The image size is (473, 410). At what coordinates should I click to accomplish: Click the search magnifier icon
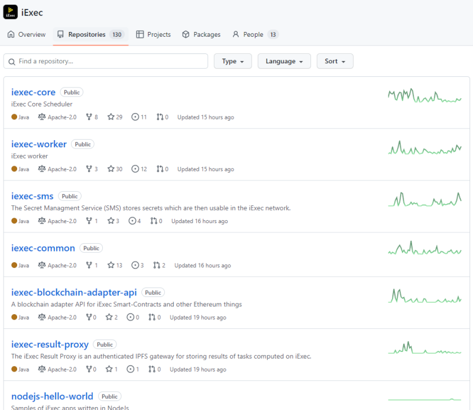(12, 62)
